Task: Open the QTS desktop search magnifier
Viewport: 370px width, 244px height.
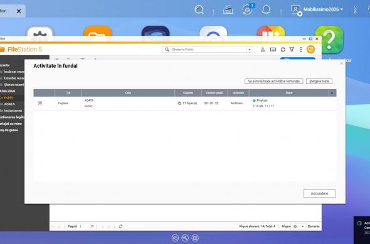Action: pos(199,9)
